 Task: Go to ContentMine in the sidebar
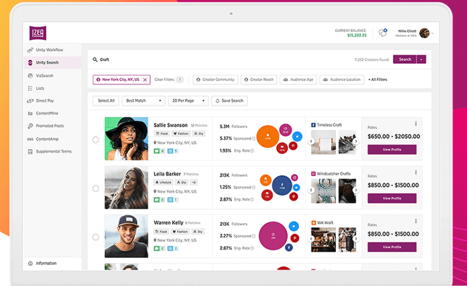click(47, 114)
